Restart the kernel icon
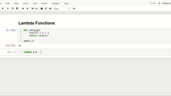The image size is (171, 96). (46, 9)
